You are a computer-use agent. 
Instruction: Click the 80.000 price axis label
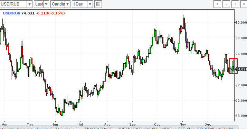click(241, 23)
